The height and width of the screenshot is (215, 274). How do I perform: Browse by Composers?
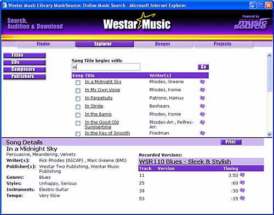[25, 69]
